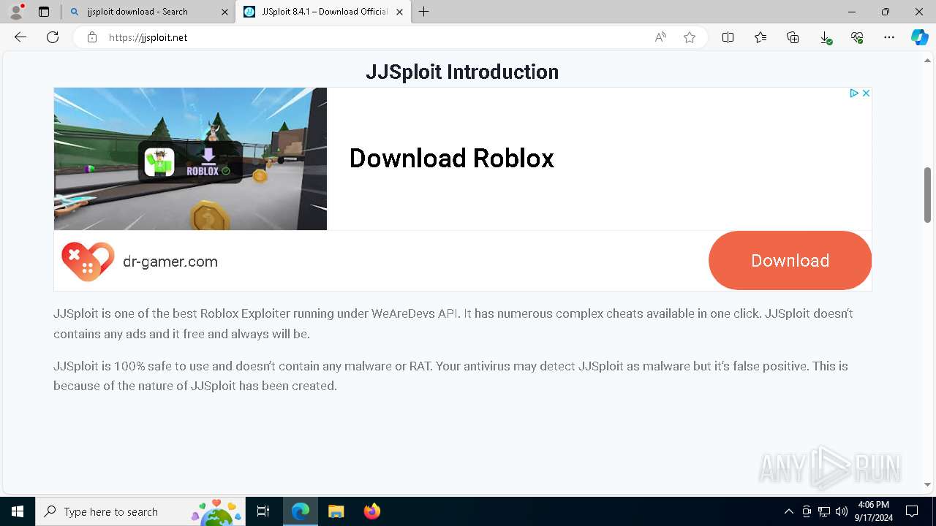Open the notification center icon
936x526 pixels.
tap(912, 511)
